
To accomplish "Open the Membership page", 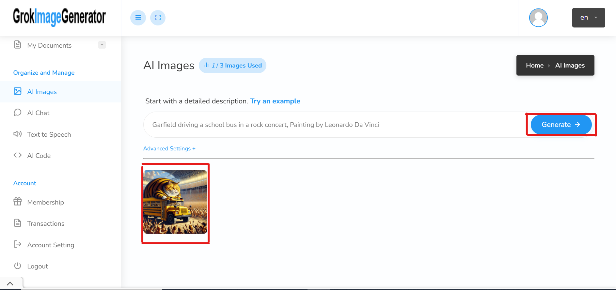I will click(46, 202).
